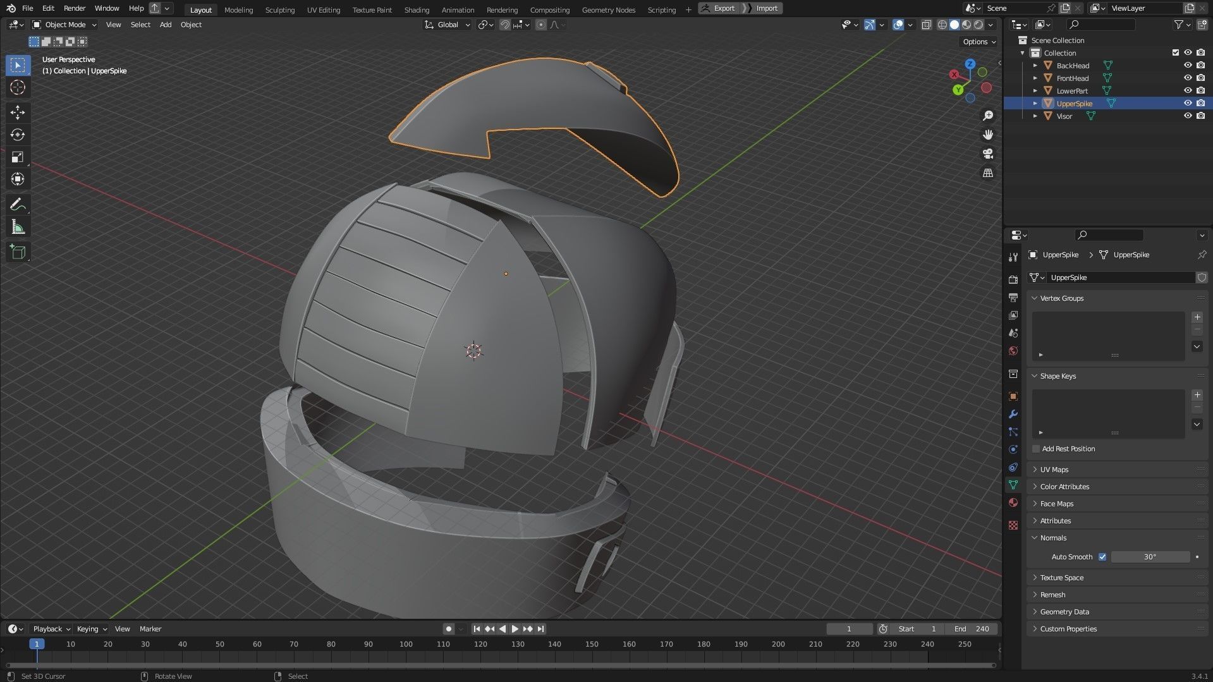The height and width of the screenshot is (682, 1213).
Task: Hide the Visor object in outliner
Action: pyautogui.click(x=1187, y=116)
